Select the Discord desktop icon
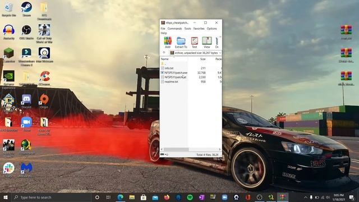This screenshot has height=202, width=359. (x=26, y=101)
